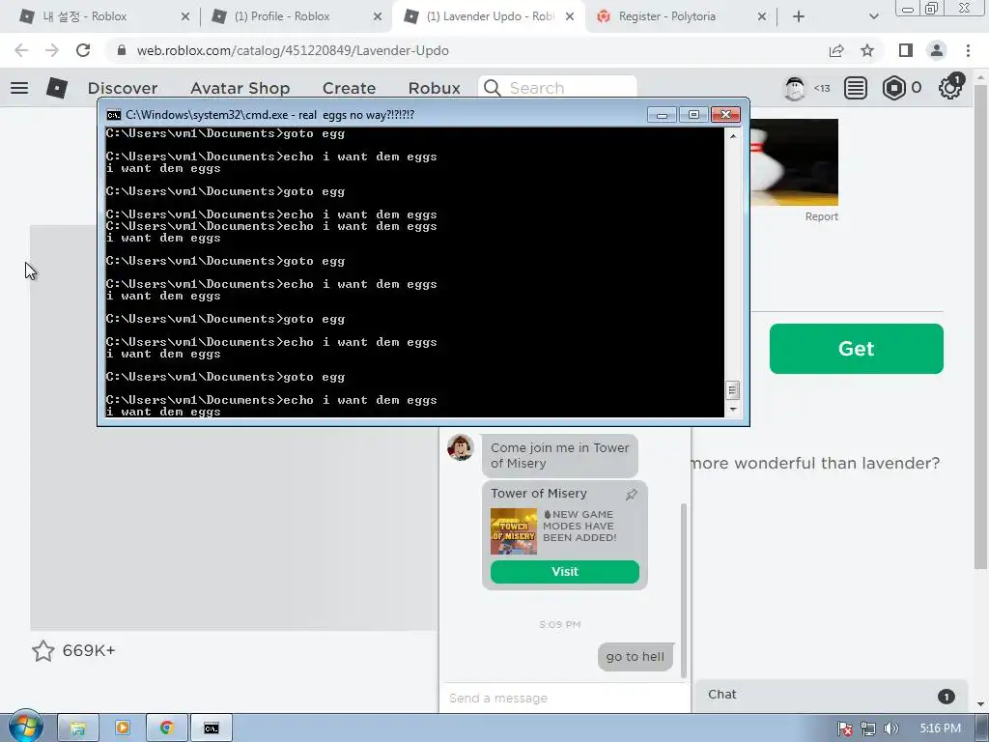
Task: Open the Chrome profile avatar icon
Action: click(937, 50)
